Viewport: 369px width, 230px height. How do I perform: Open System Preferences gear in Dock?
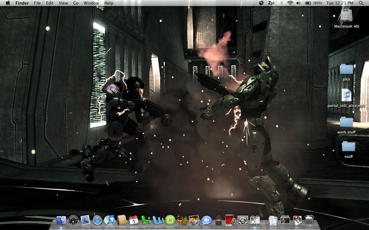(243, 221)
